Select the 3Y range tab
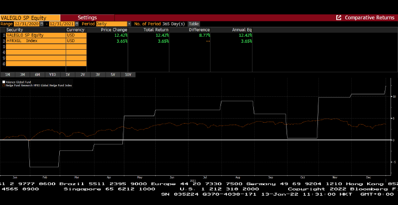398x205 pixels. point(98,75)
